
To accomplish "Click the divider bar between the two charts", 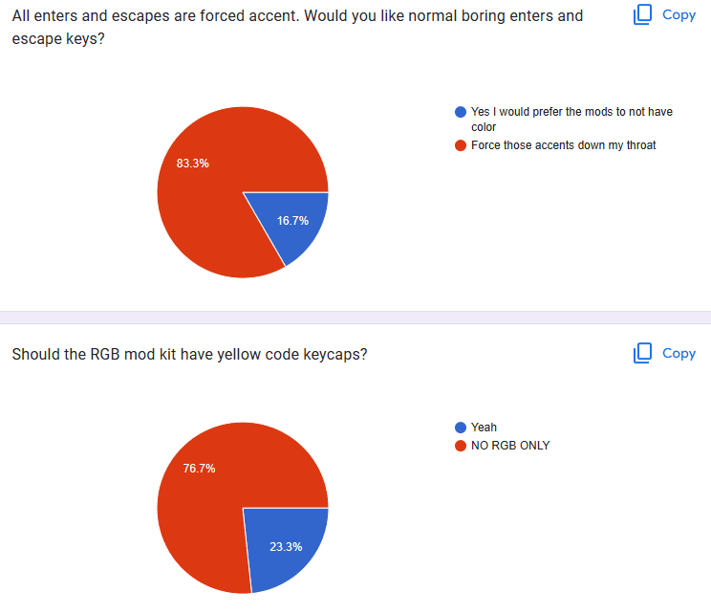I will [x=355, y=318].
